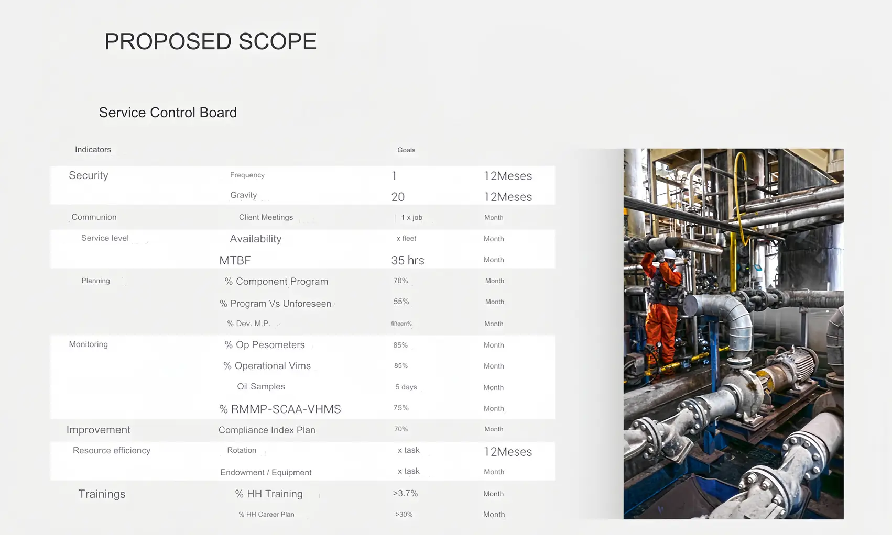
Task: Select the '% Op Pesometers' label
Action: click(265, 345)
